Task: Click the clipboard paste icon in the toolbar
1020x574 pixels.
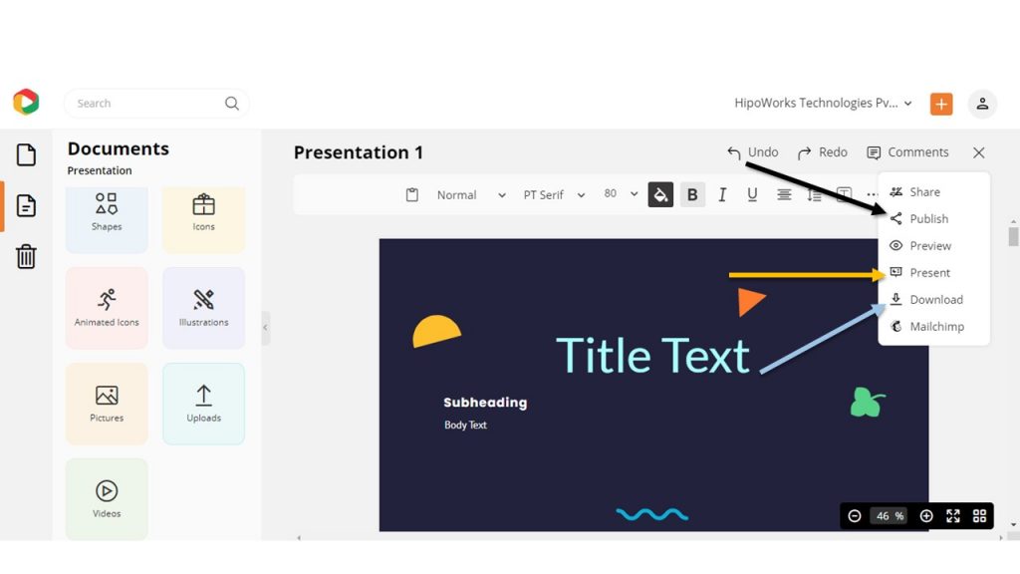Action: [411, 194]
